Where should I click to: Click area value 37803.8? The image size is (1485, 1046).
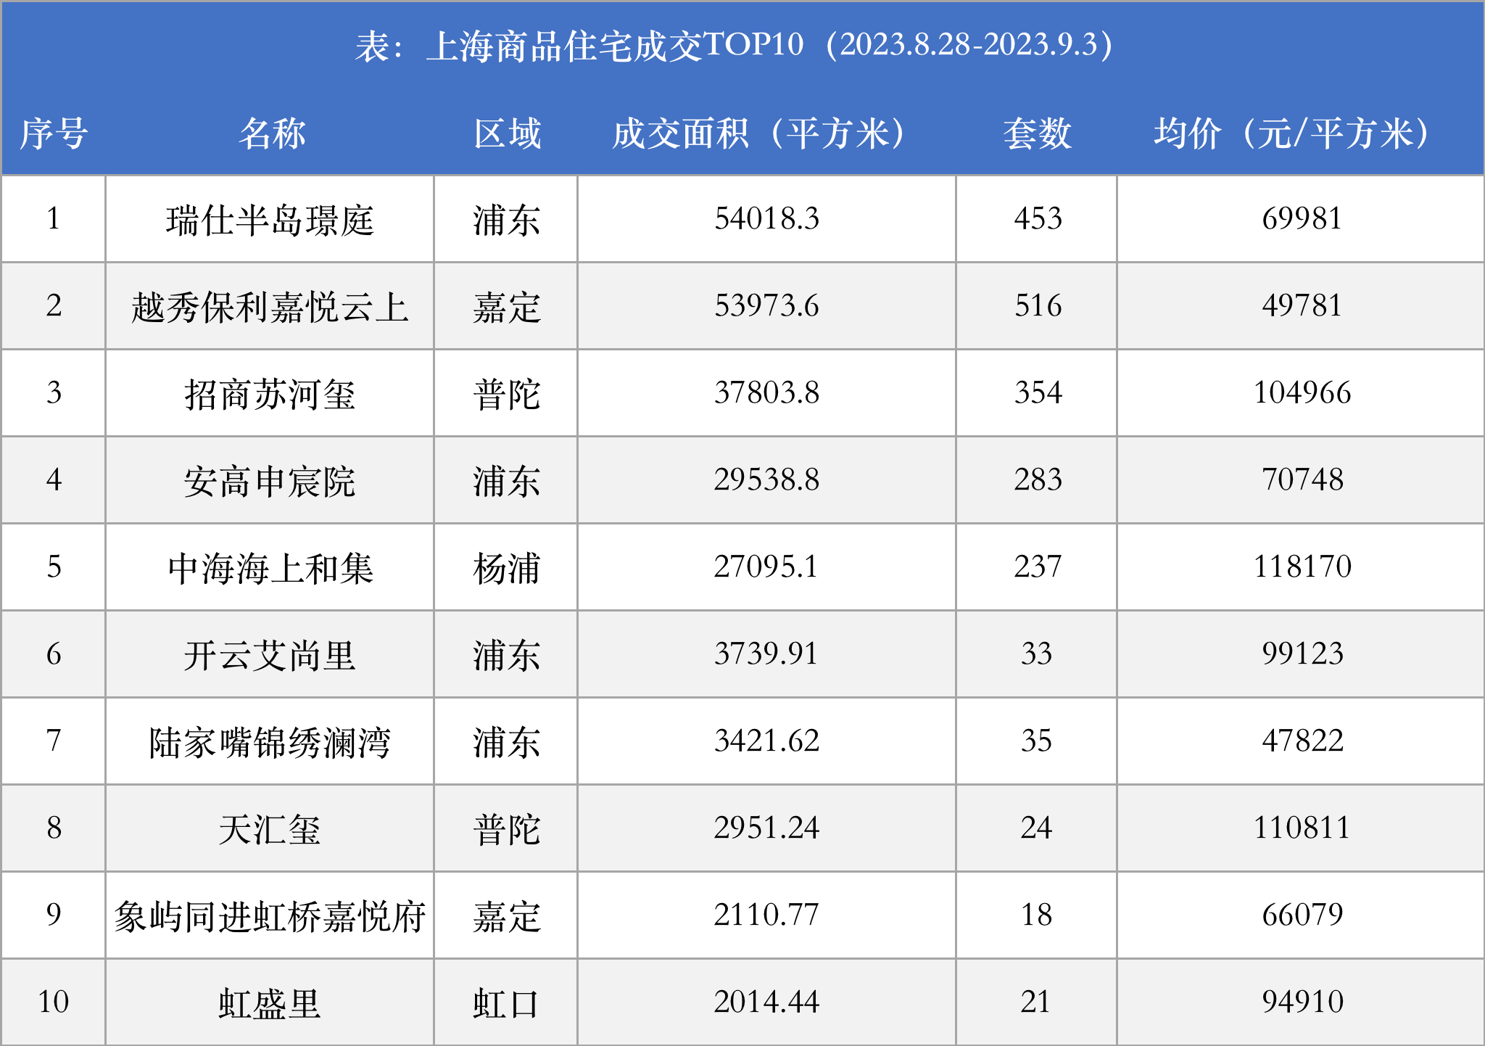pos(767,392)
